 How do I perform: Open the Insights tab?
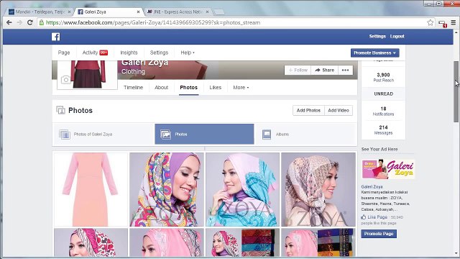(x=129, y=53)
